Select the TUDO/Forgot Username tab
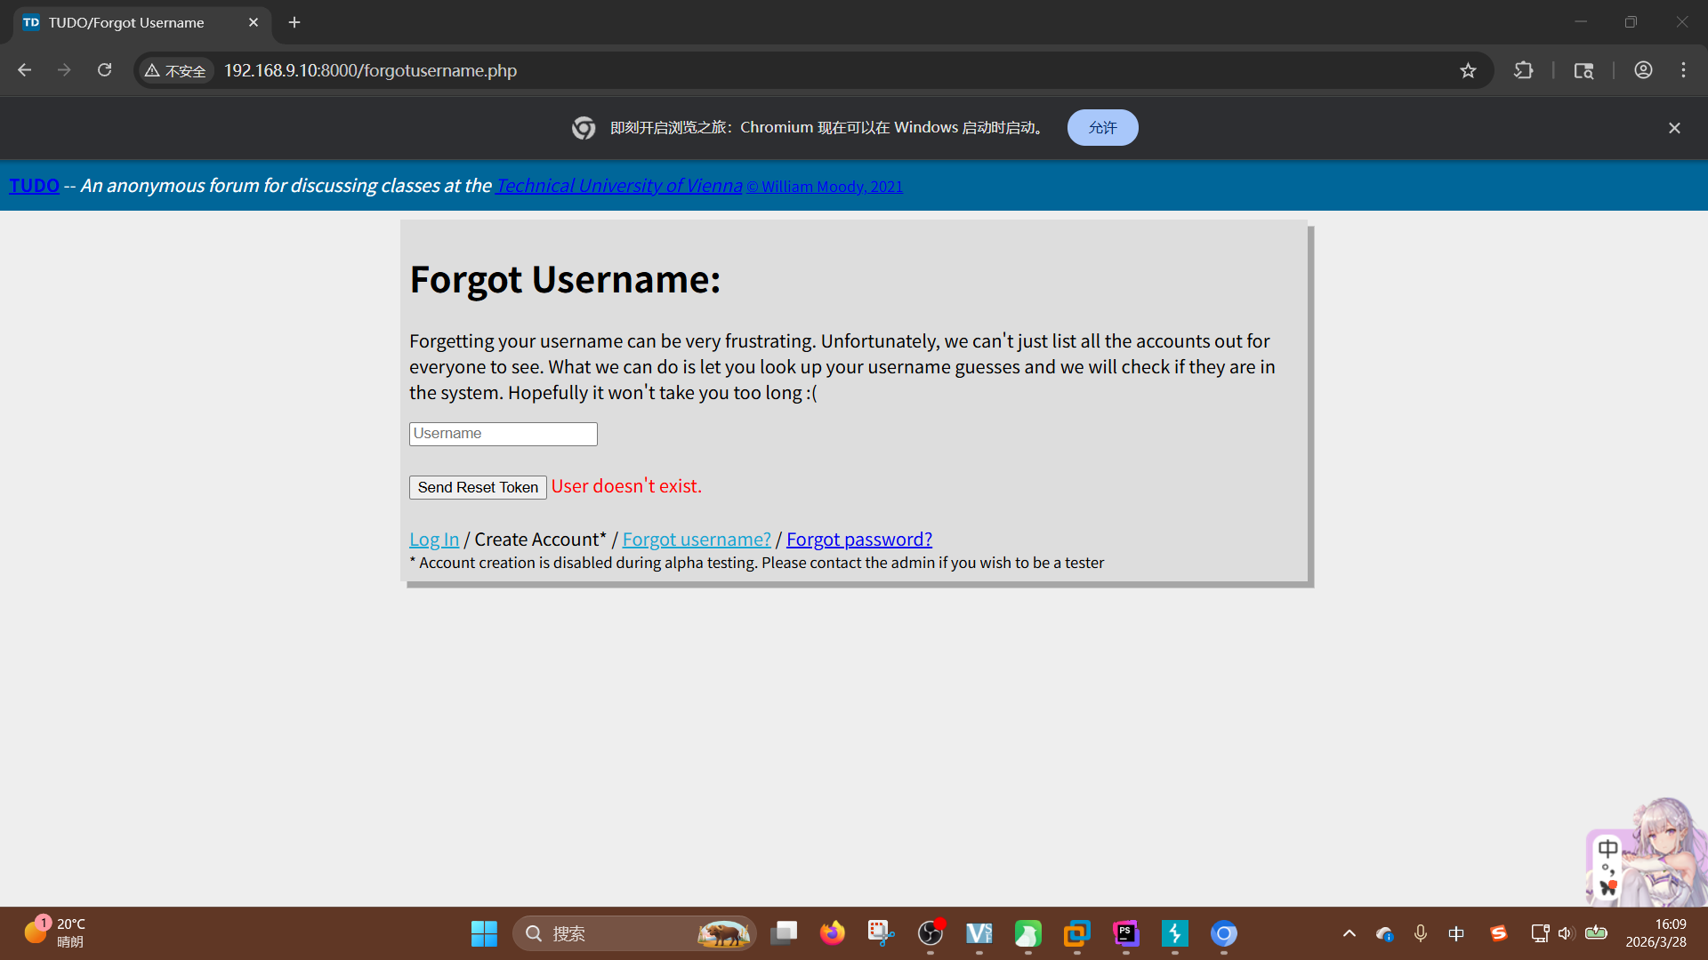Screen dimensions: 1708x960 click(126, 22)
